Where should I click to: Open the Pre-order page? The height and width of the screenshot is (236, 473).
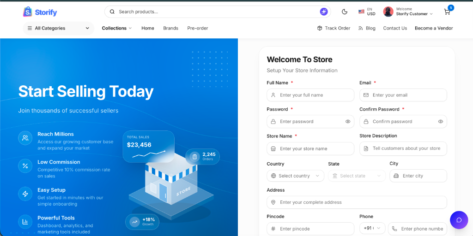[198, 28]
